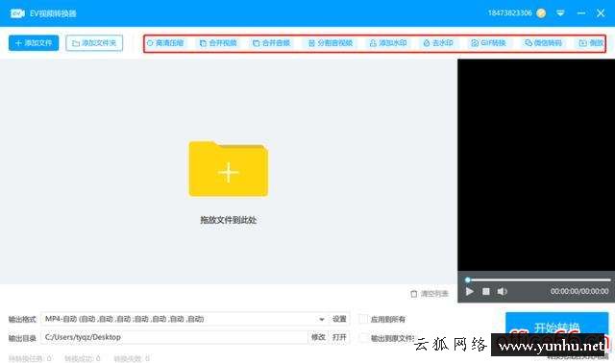Open the 合并音频 merge audio tool

(271, 43)
